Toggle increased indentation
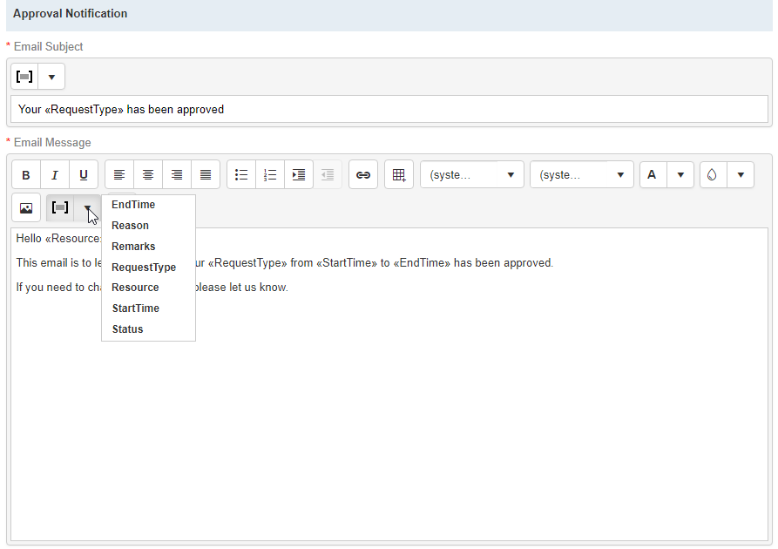This screenshot has height=549, width=778. pos(299,174)
